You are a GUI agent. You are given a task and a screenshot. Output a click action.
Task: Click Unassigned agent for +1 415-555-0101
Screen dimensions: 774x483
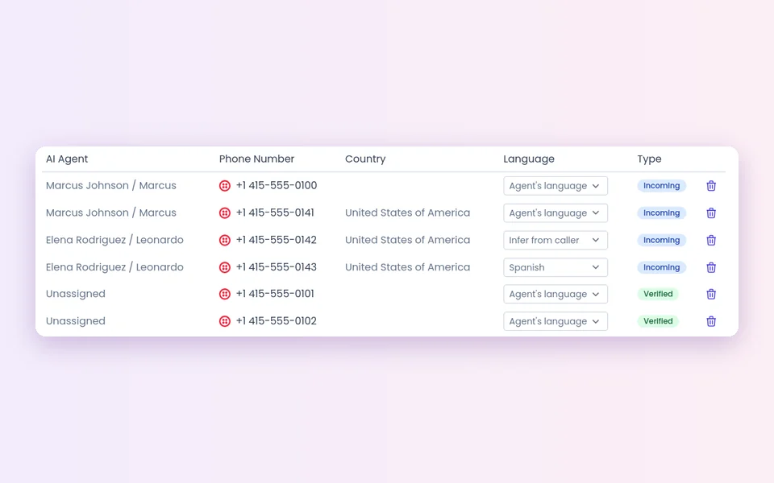(76, 294)
